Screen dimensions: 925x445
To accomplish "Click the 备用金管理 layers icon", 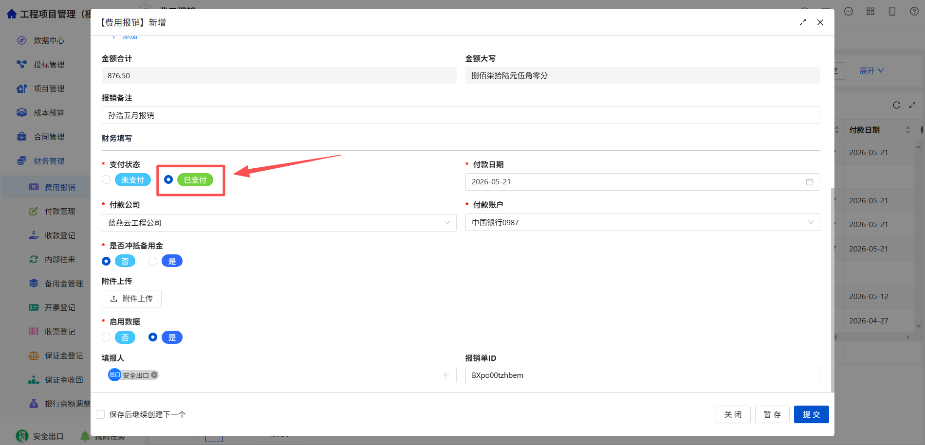I will point(34,283).
